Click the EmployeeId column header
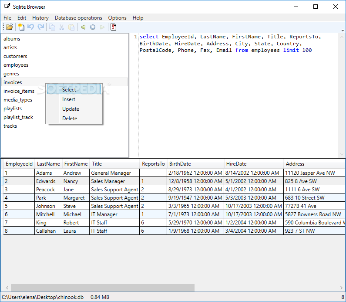This screenshot has height=302, width=346. [19, 164]
